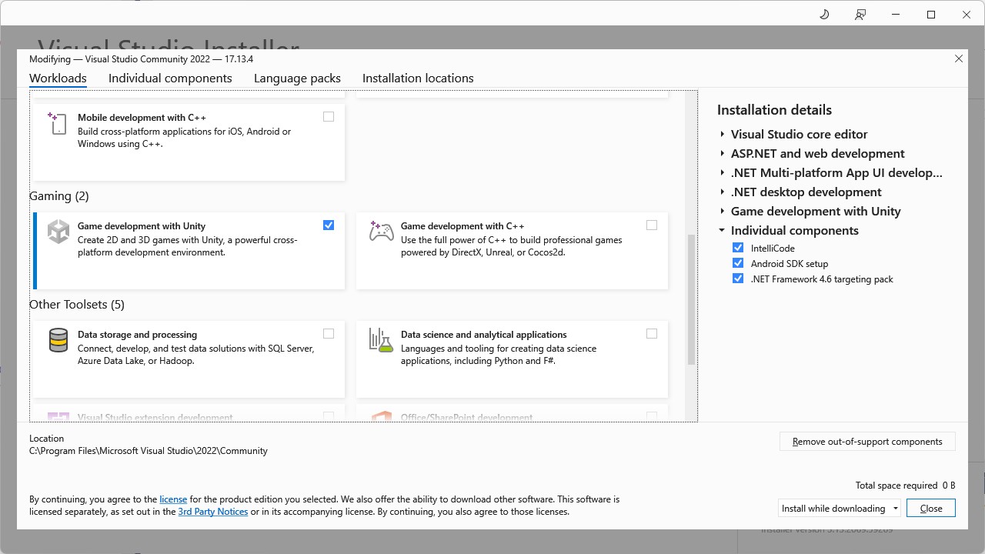Toggle dark theme moon icon in title bar
Image resolution: width=985 pixels, height=554 pixels.
[824, 15]
